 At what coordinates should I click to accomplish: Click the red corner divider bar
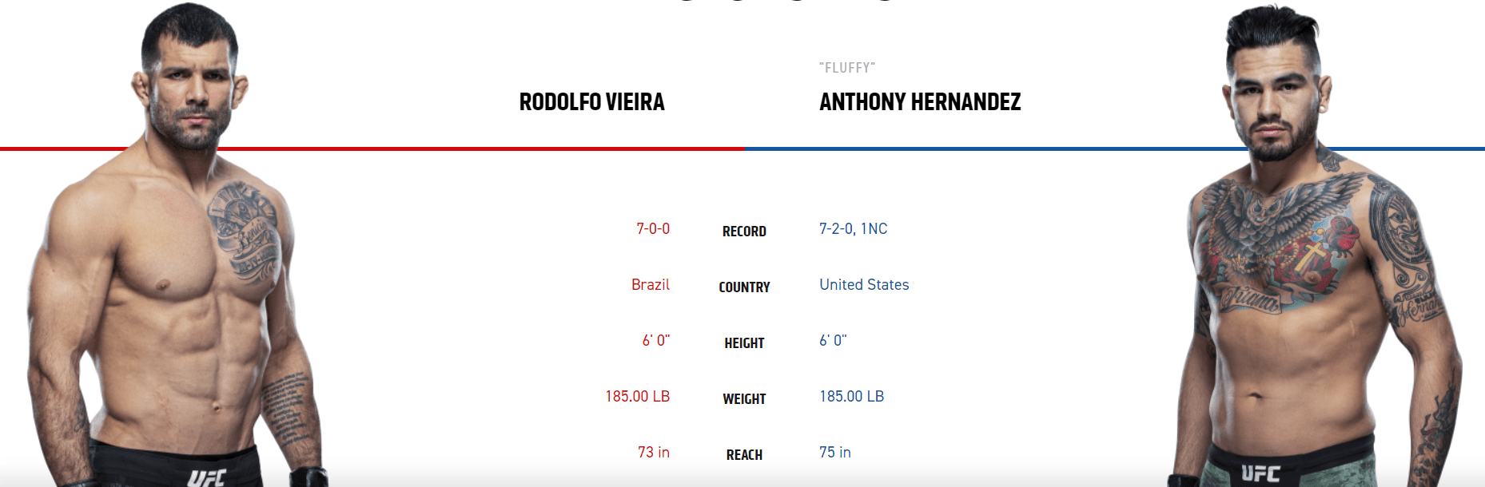tap(480, 148)
